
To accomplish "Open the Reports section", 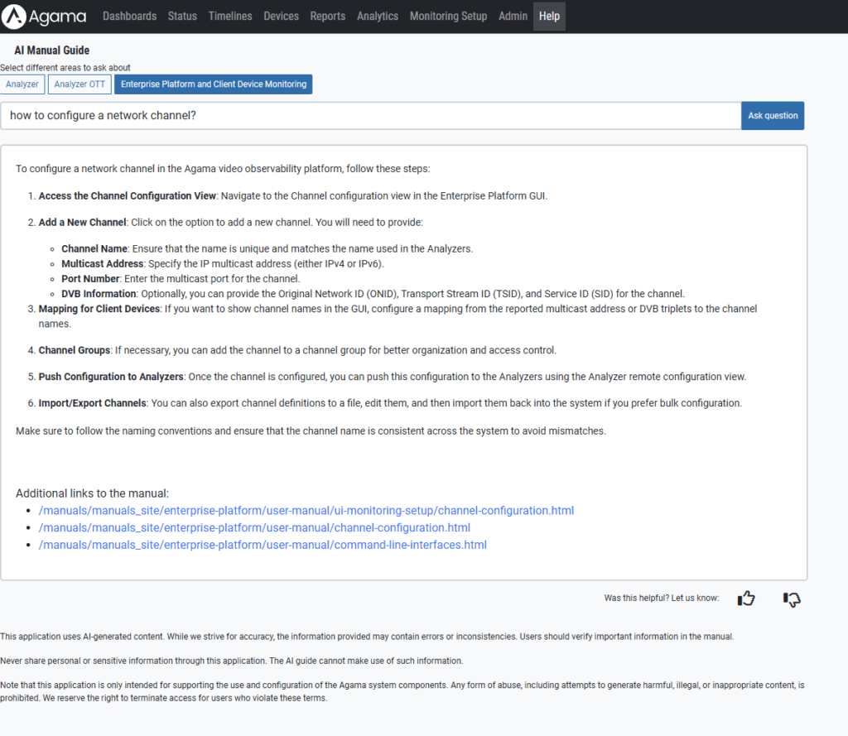I will pyautogui.click(x=327, y=16).
